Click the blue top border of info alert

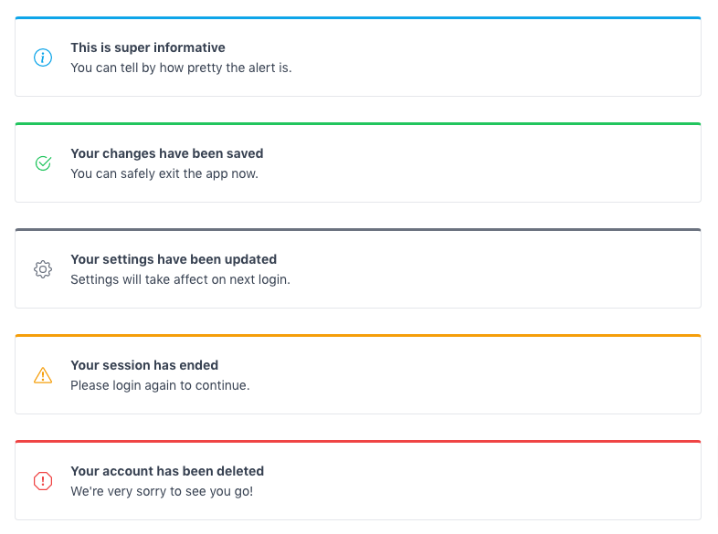click(358, 18)
